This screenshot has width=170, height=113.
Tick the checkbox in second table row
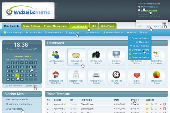164,109
